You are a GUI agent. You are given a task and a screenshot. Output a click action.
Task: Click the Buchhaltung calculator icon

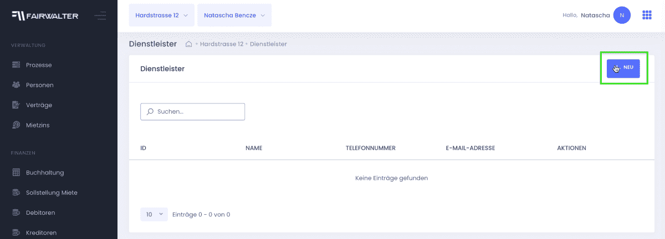[16, 172]
